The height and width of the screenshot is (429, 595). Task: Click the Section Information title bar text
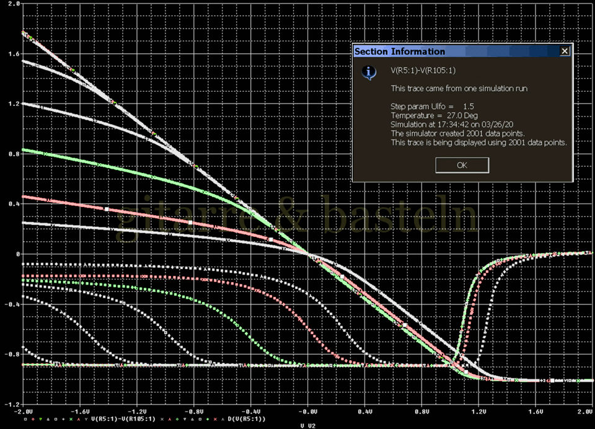pos(400,51)
